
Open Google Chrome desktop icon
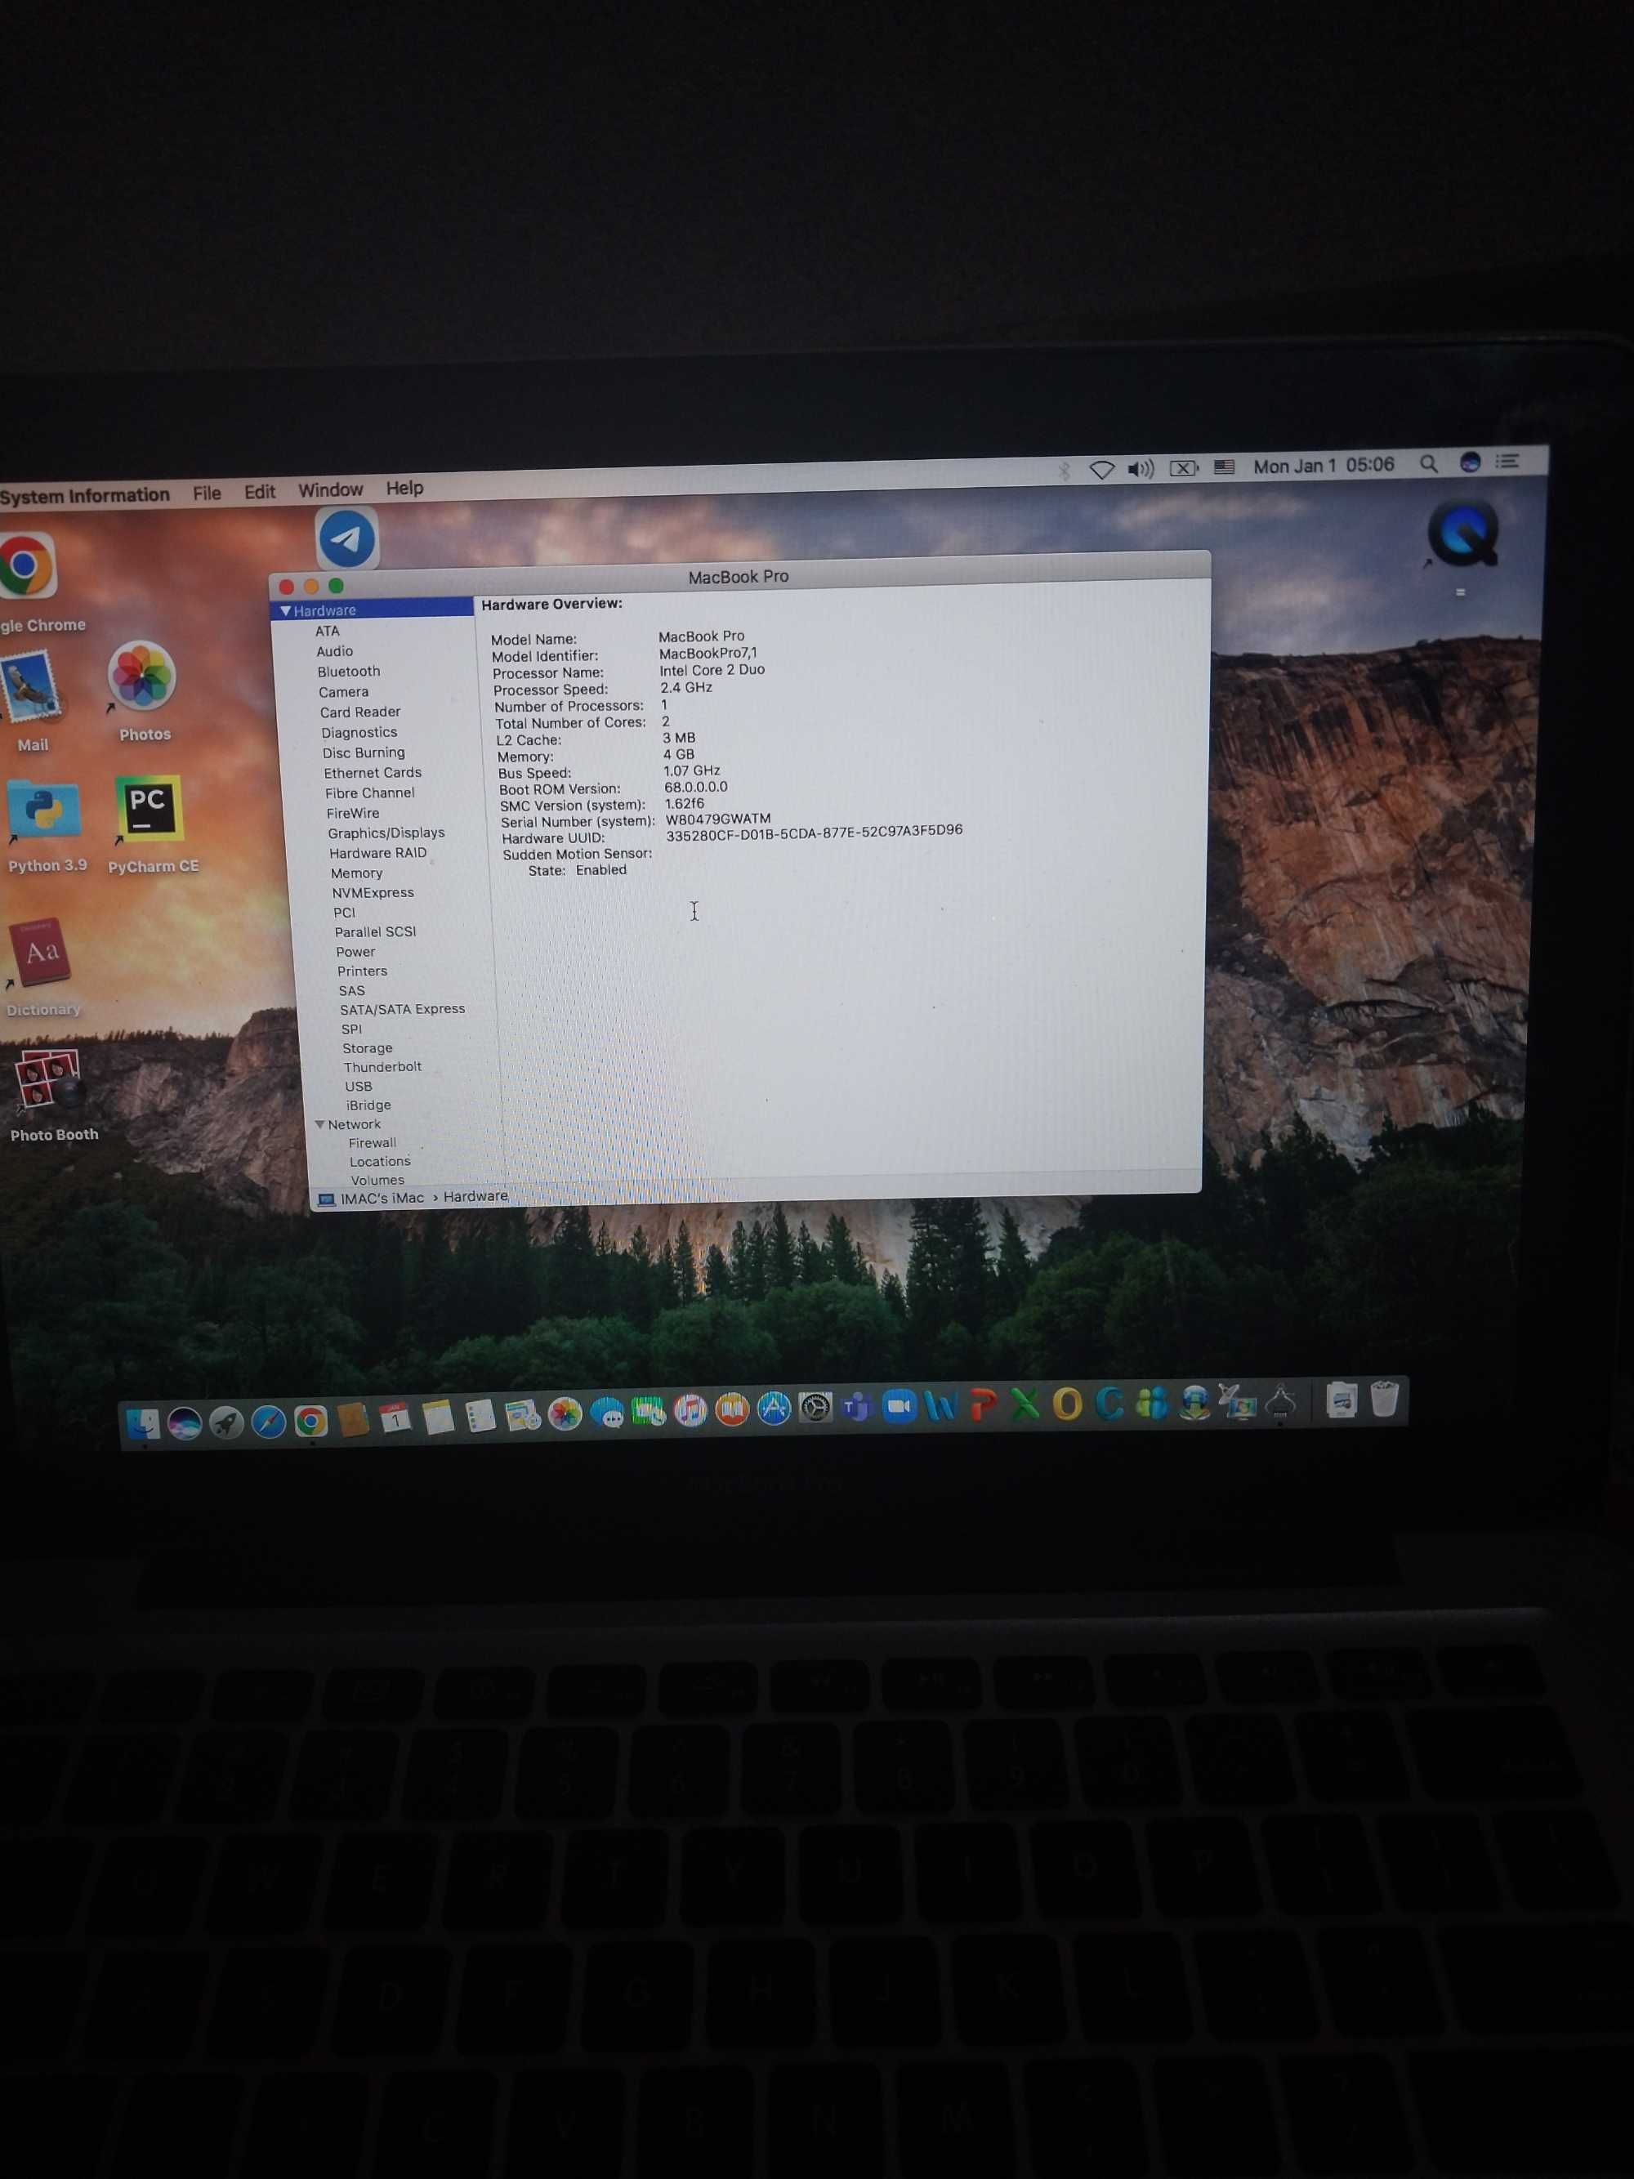coord(27,566)
